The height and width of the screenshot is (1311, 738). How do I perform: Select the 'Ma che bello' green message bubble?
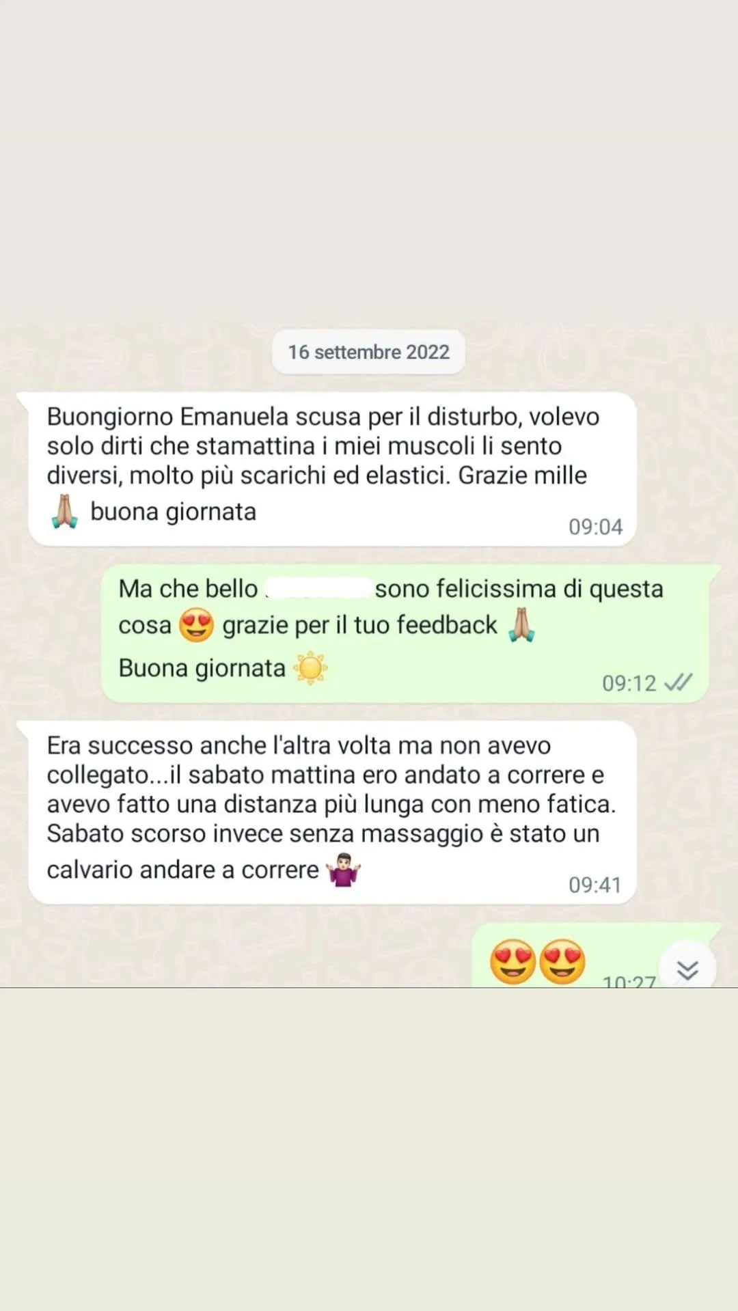(405, 633)
